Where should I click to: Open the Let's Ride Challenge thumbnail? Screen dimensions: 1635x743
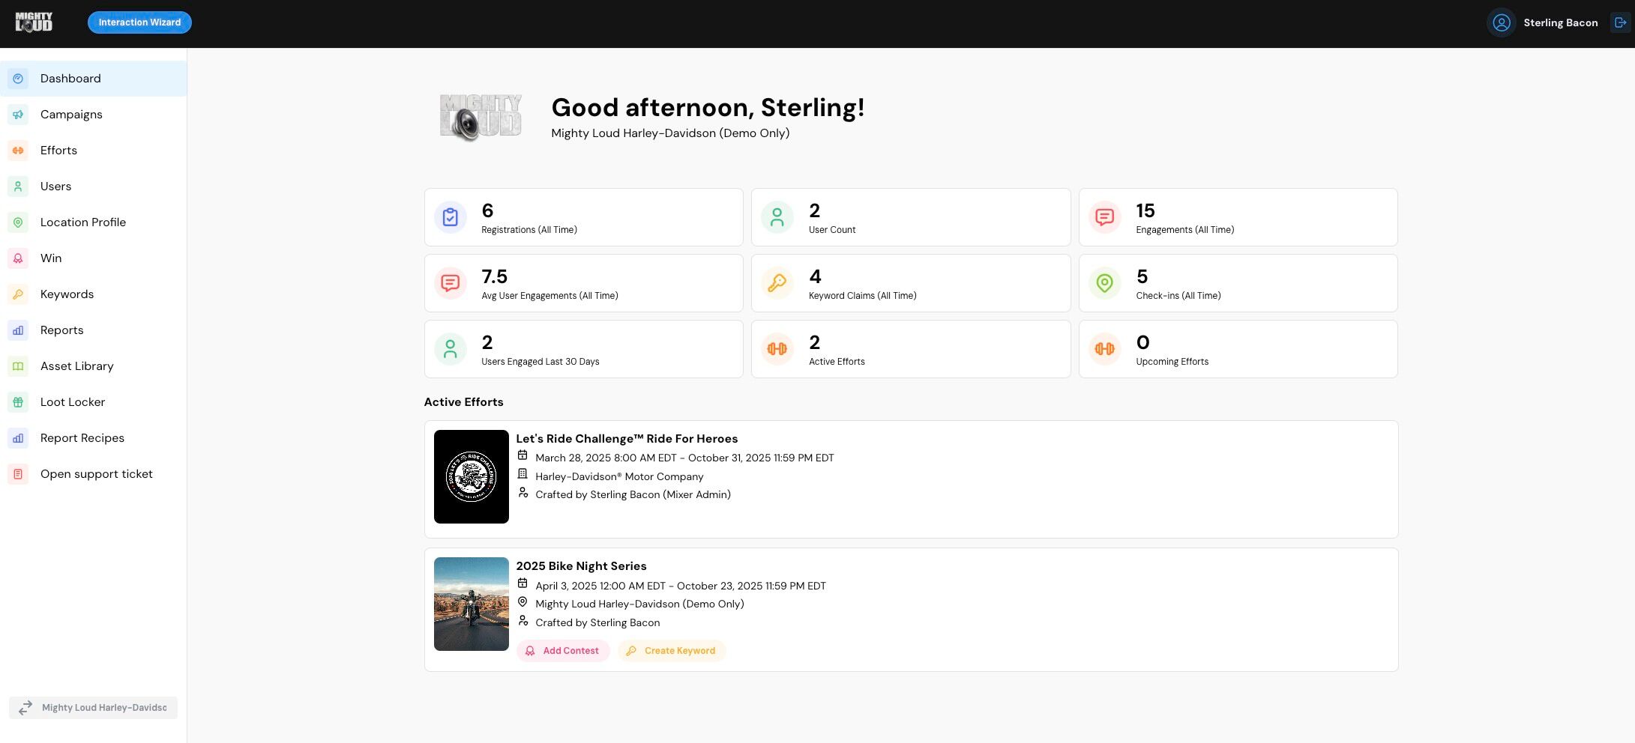click(x=472, y=476)
